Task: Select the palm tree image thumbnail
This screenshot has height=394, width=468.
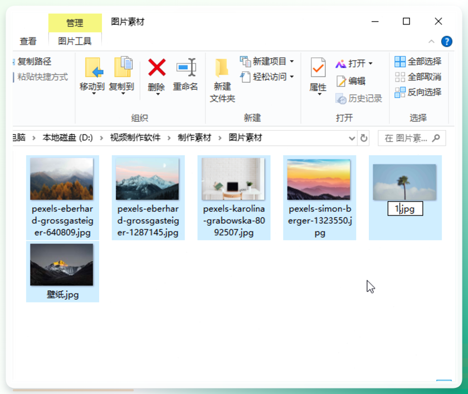Action: click(x=404, y=182)
